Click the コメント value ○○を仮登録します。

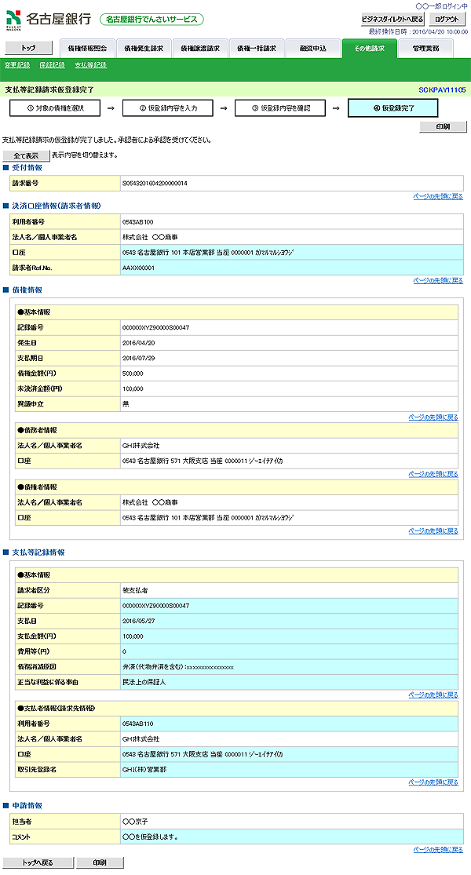pyautogui.click(x=150, y=837)
